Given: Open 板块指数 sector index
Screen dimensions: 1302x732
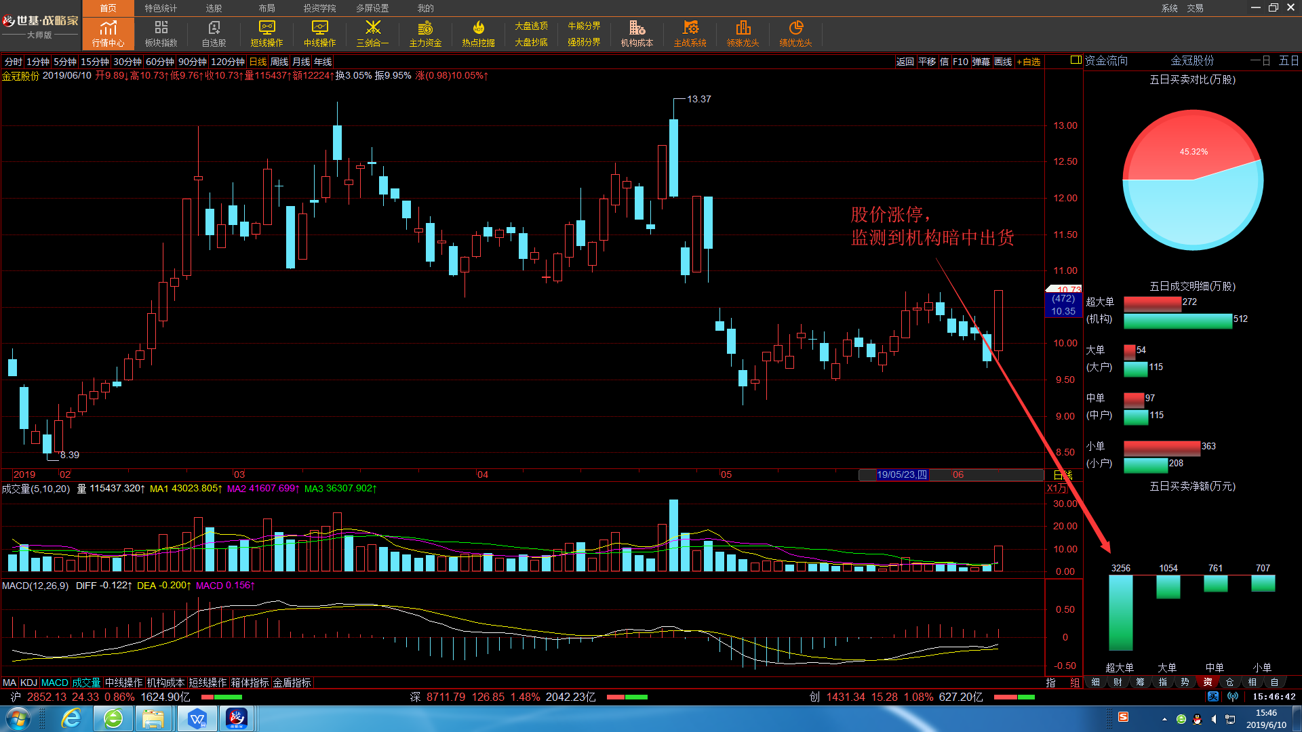Looking at the screenshot, I should [161, 33].
